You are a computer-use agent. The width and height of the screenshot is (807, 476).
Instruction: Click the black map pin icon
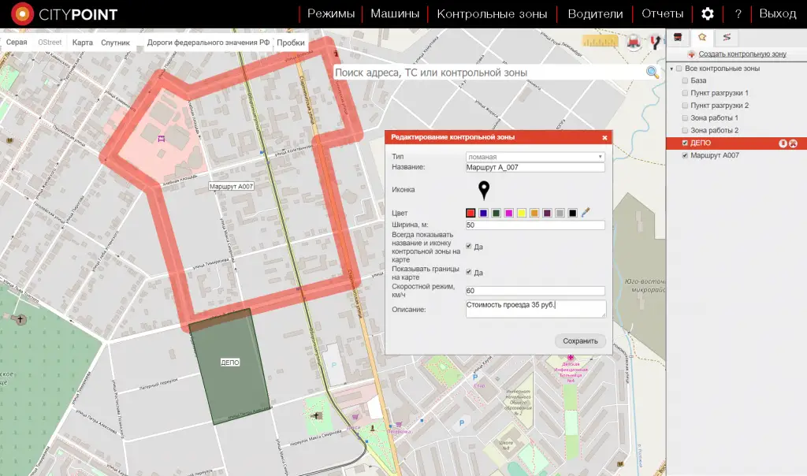(x=484, y=190)
